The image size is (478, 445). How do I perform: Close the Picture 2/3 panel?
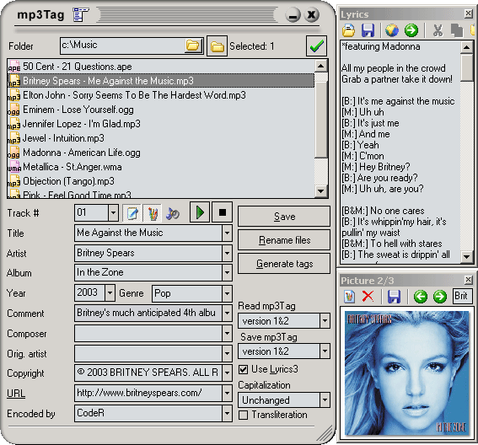pos(468,280)
